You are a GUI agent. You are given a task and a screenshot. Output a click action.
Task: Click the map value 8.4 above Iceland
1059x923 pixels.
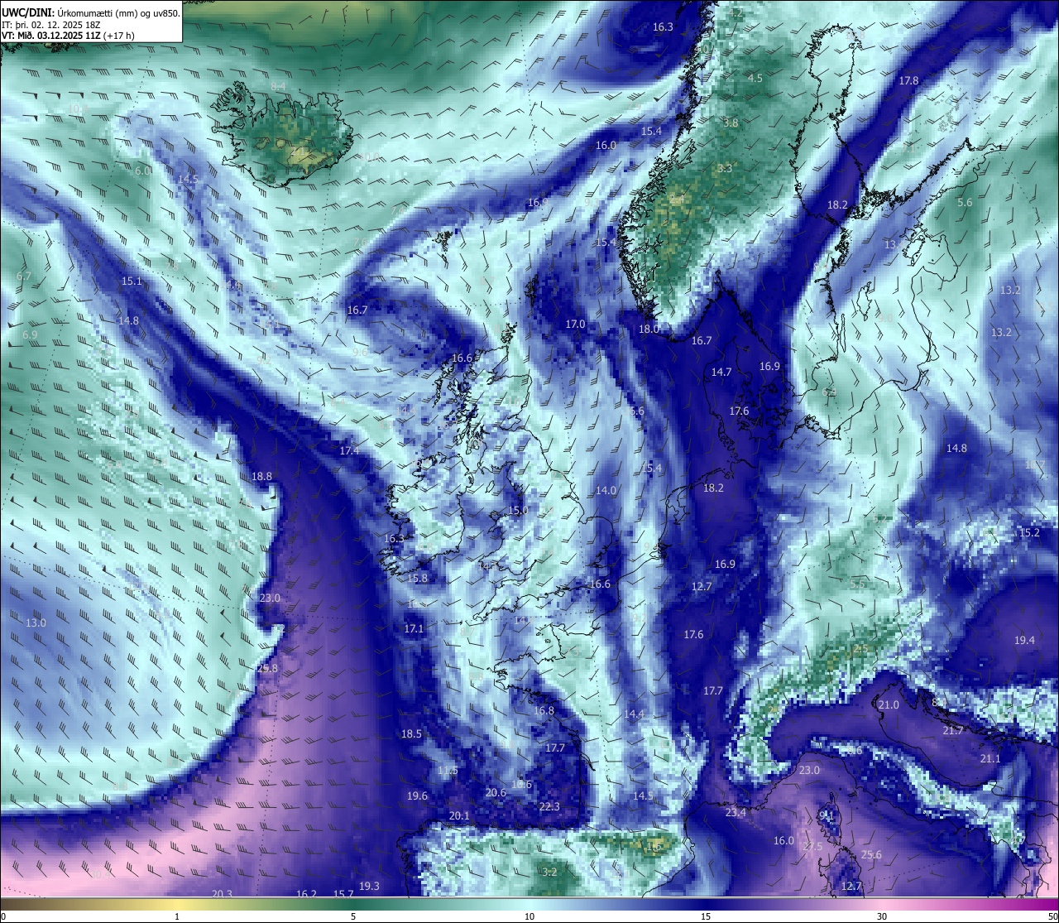tap(278, 86)
